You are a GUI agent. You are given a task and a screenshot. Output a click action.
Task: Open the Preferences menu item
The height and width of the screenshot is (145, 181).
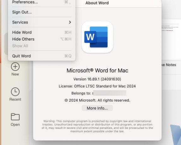point(42,2)
